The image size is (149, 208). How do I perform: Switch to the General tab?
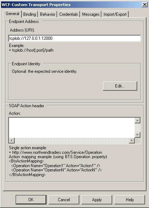pyautogui.click(x=13, y=14)
